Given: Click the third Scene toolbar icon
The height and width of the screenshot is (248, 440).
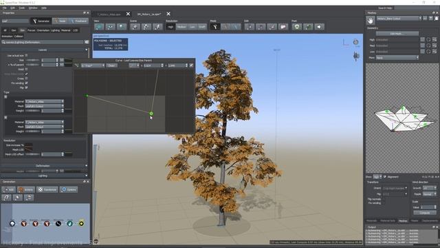Looking at the screenshot, I should coord(157,27).
